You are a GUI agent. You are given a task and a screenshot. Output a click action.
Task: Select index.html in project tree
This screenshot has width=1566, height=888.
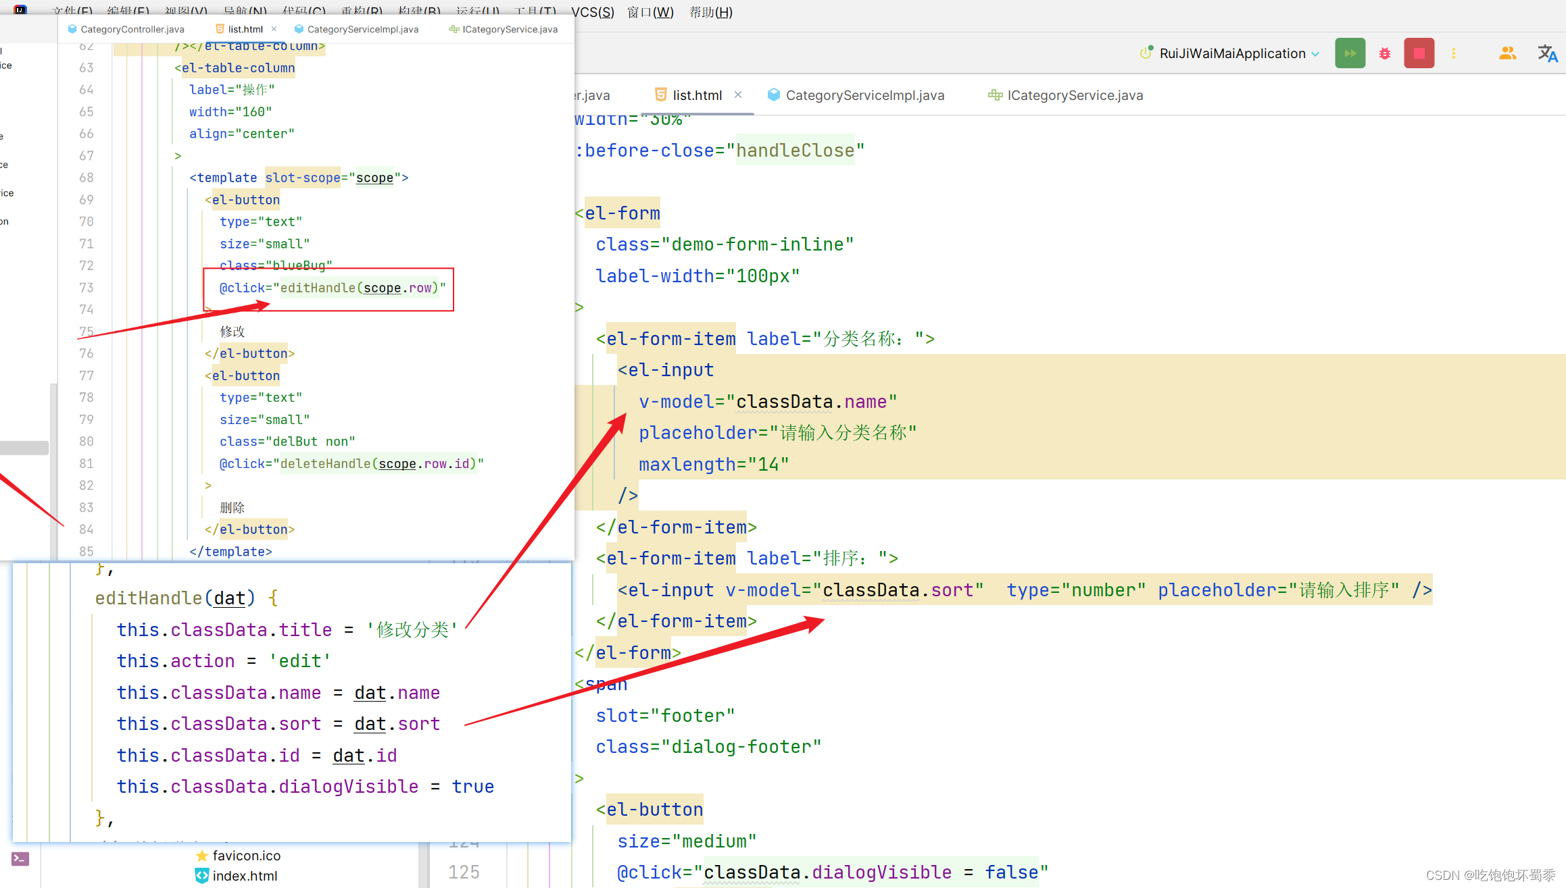click(245, 876)
